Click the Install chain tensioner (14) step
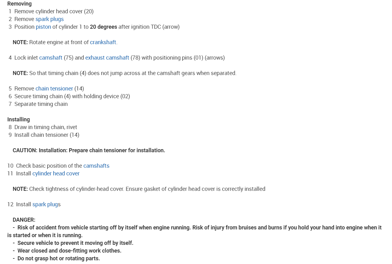This screenshot has height=264, width=392. click(x=47, y=135)
